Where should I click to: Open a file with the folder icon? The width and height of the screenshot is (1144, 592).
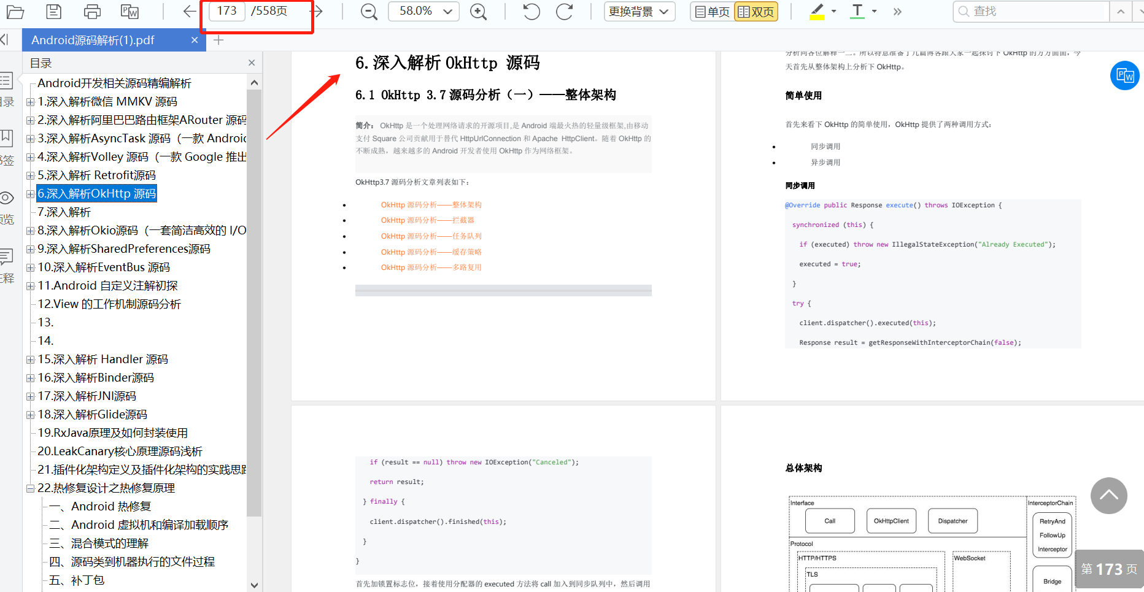(15, 11)
